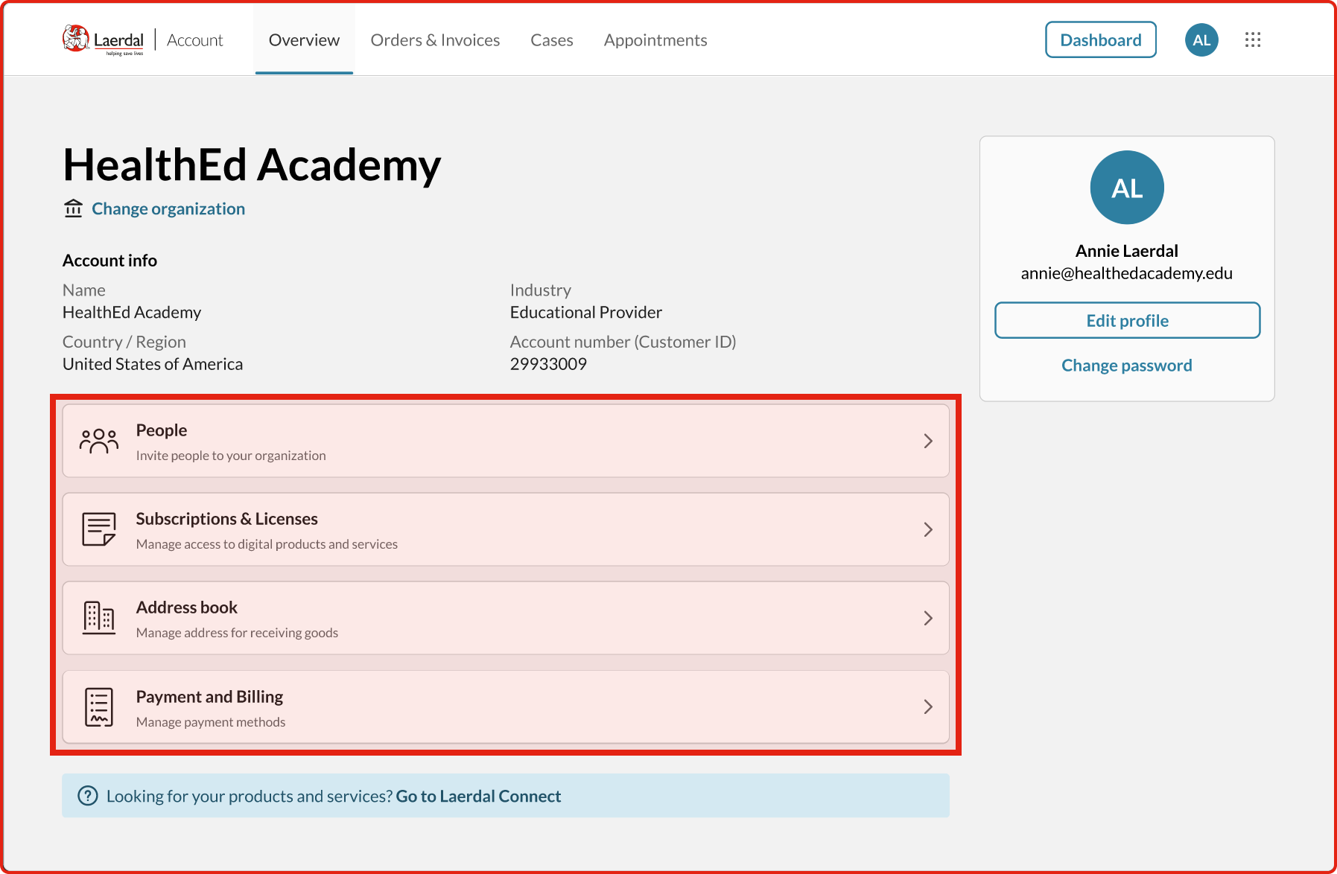The height and width of the screenshot is (874, 1337).
Task: Click the Edit profile button
Action: (x=1127, y=320)
